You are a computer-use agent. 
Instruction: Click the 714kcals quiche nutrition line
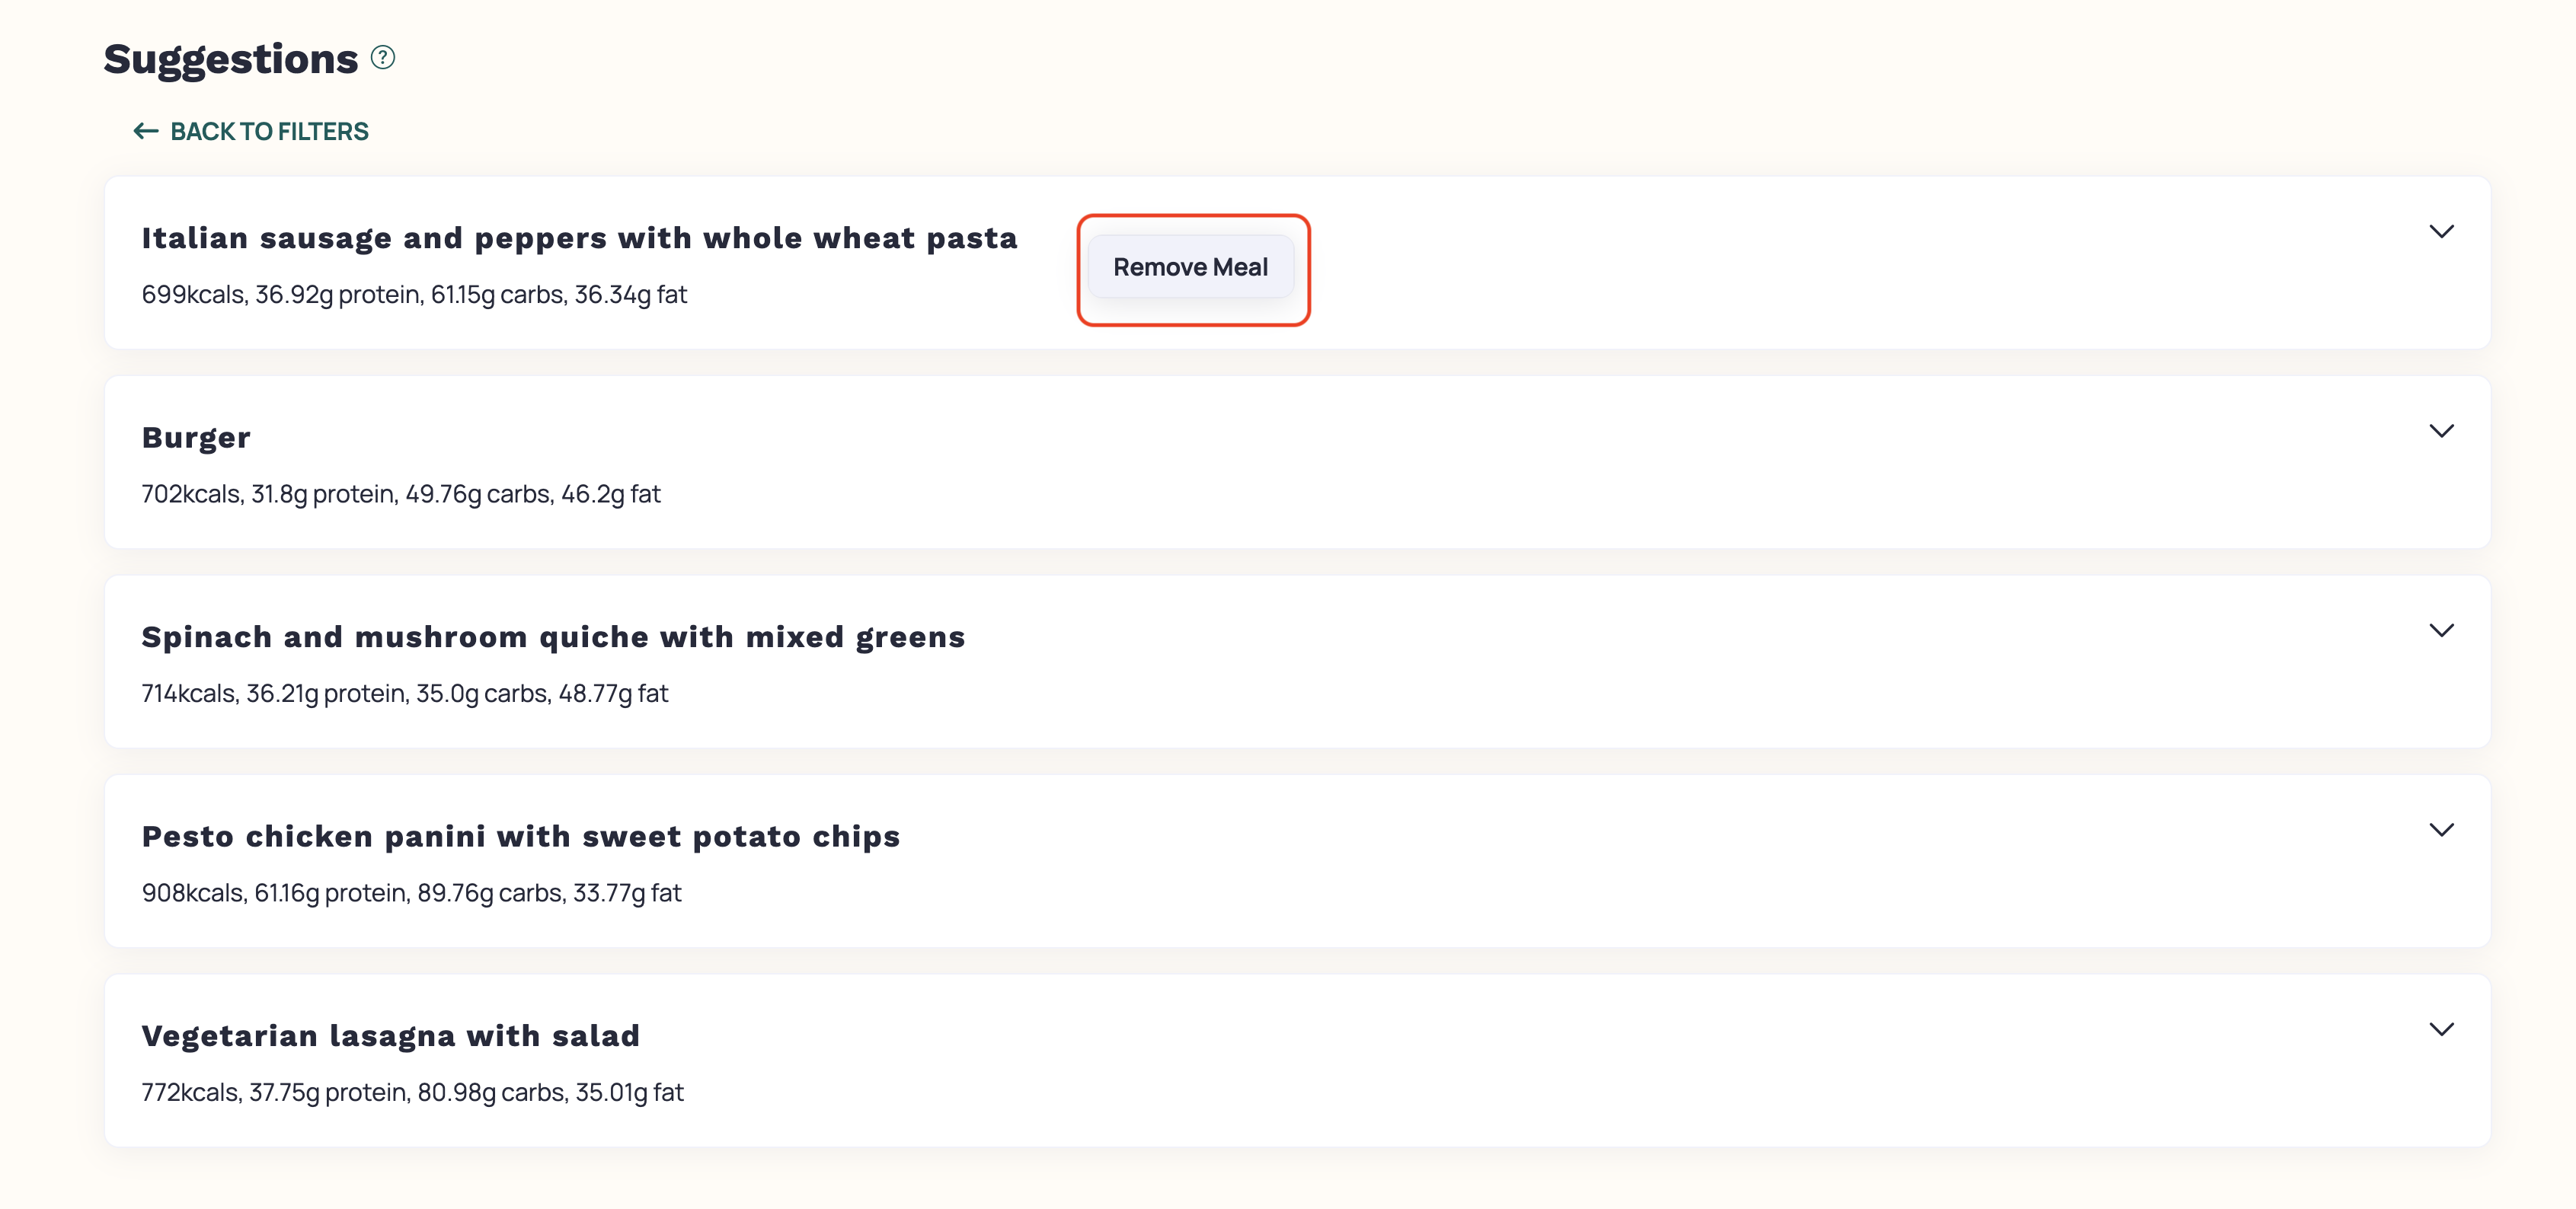[405, 694]
